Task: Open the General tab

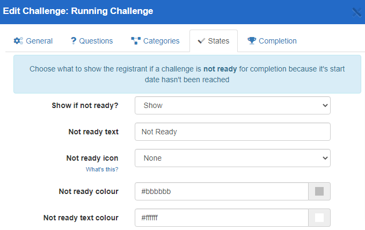Action: (33, 41)
